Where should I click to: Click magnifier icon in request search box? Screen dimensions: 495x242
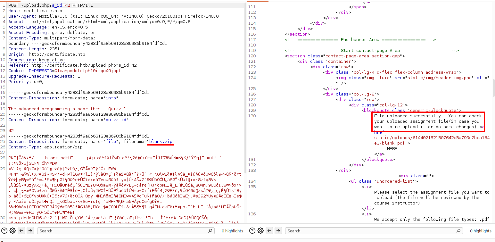[x=210, y=231]
